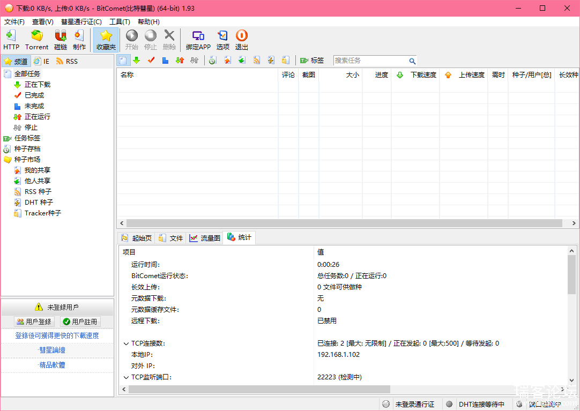Select 全部任务 in the sidebar tree

click(x=27, y=74)
